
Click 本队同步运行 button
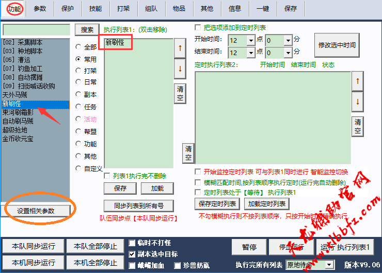point(34,246)
